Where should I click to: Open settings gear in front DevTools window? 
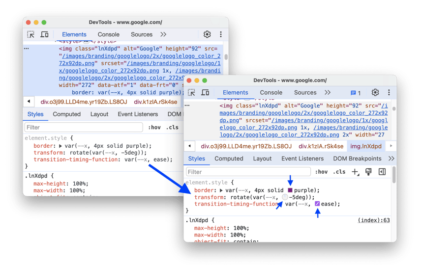[375, 93]
